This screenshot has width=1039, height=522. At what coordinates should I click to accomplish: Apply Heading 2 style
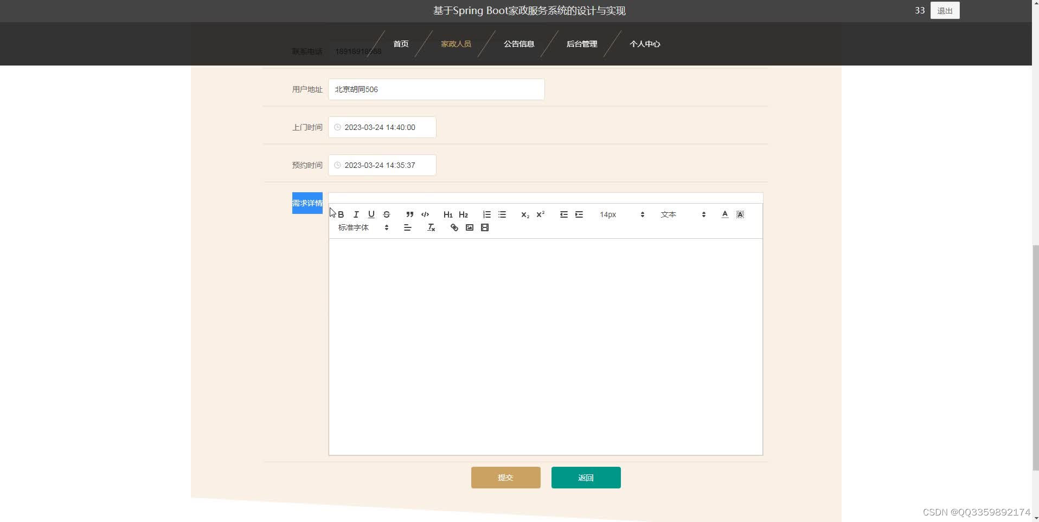(463, 214)
